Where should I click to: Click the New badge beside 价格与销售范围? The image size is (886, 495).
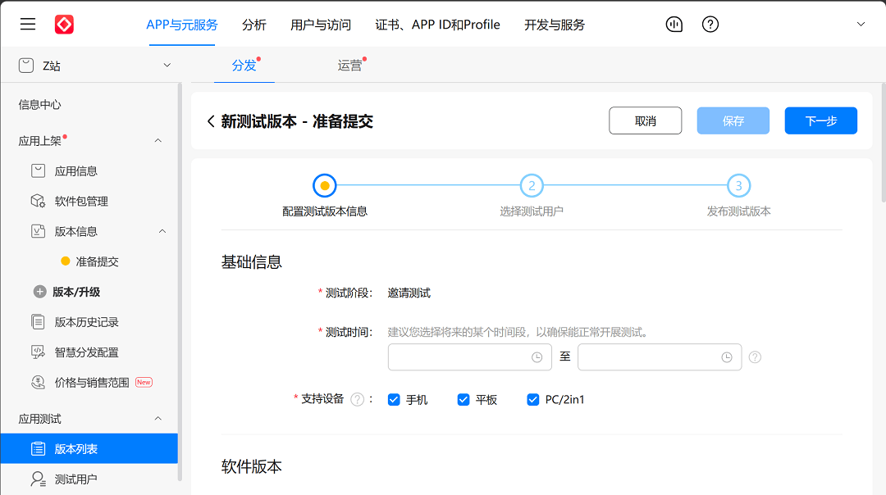144,382
